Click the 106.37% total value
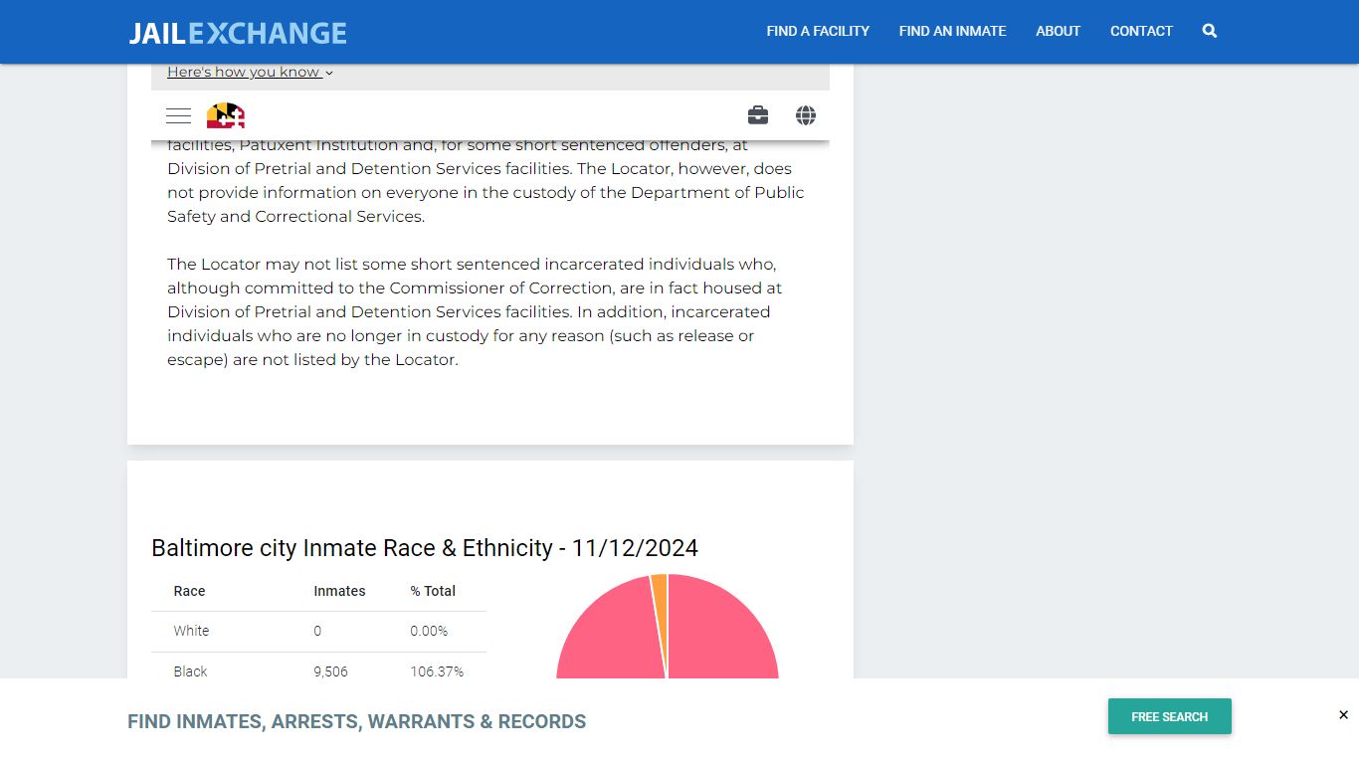1359x764 pixels. click(x=437, y=671)
